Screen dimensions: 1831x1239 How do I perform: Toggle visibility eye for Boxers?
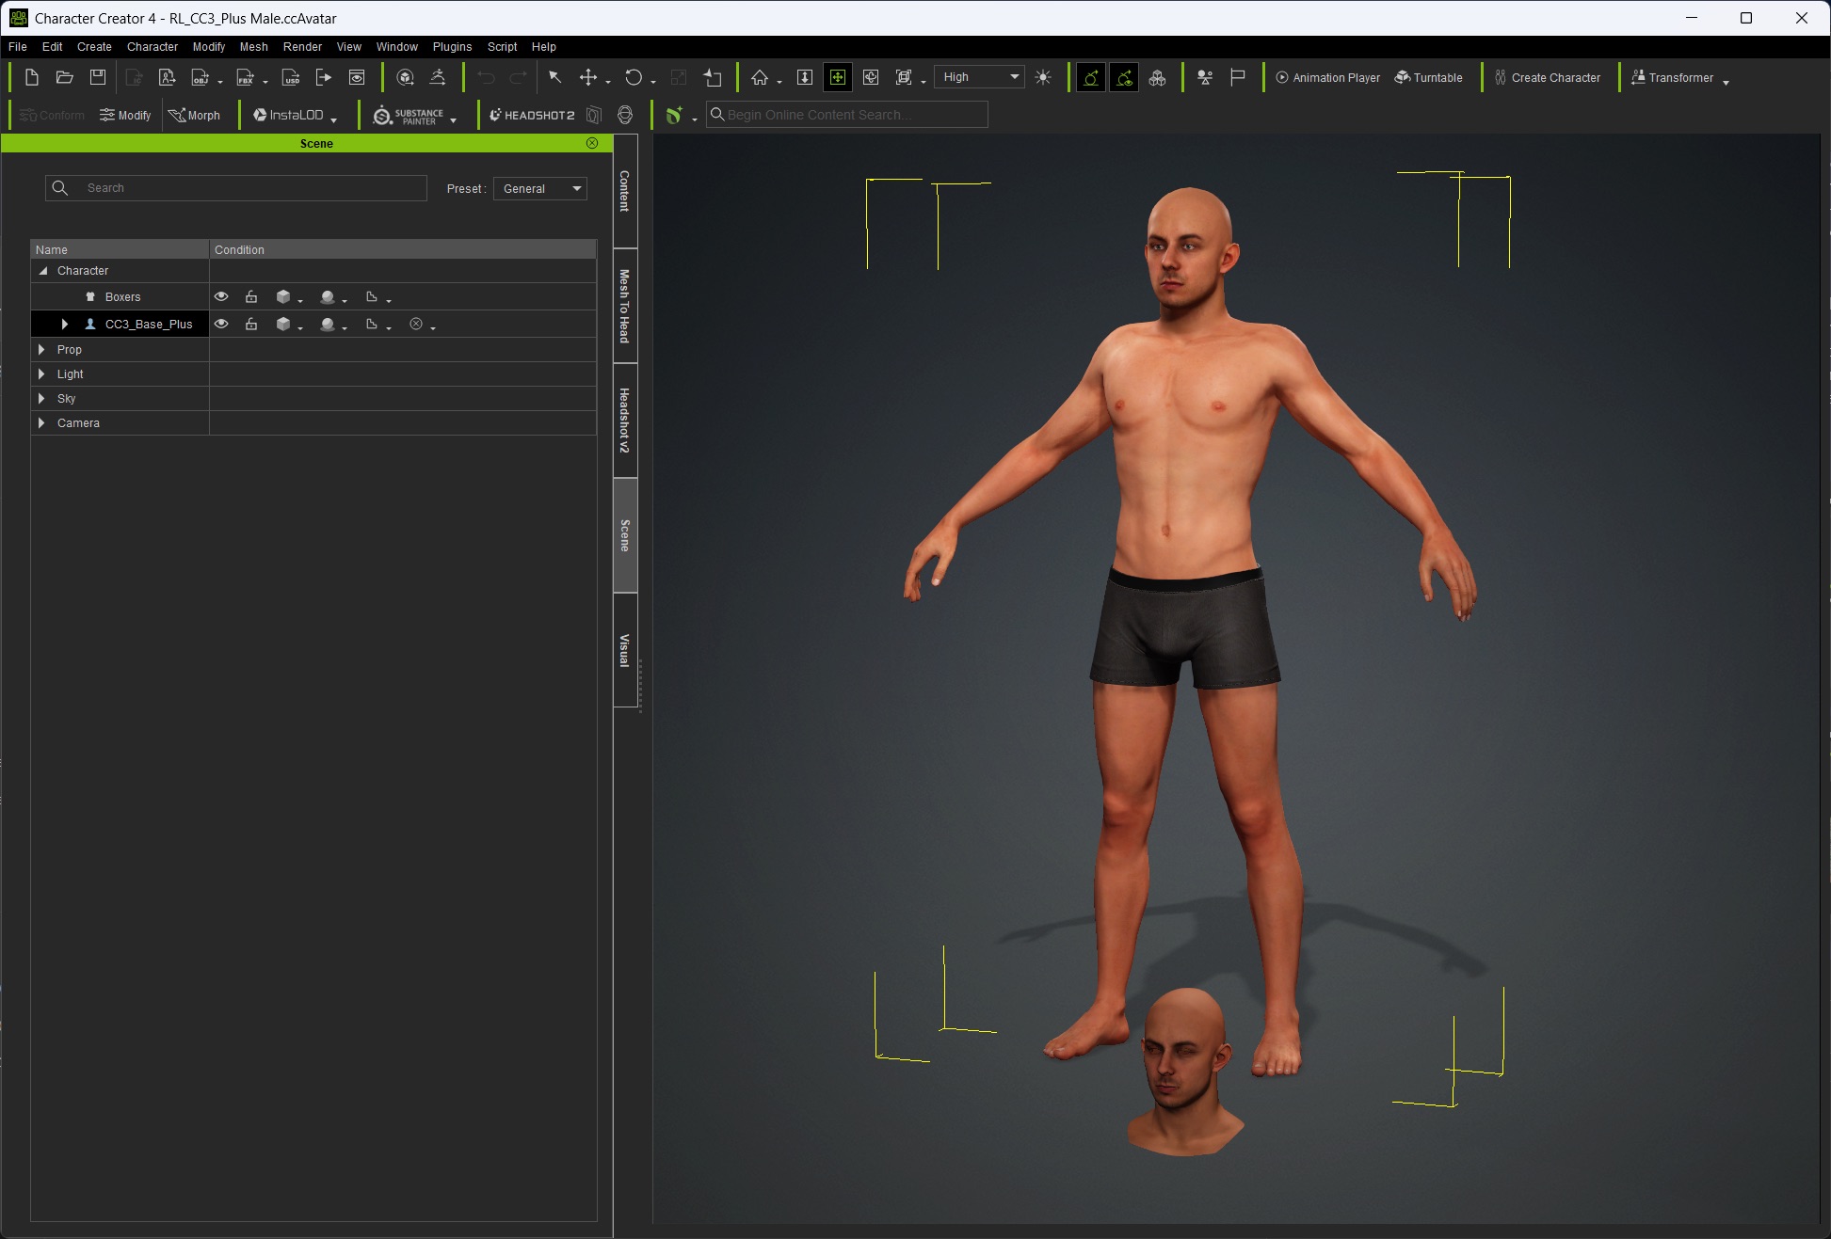tap(221, 296)
